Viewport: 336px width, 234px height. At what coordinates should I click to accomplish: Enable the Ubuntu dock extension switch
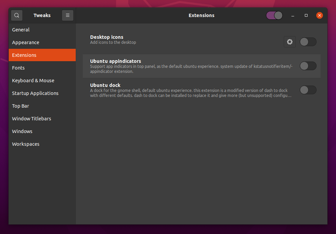click(308, 90)
